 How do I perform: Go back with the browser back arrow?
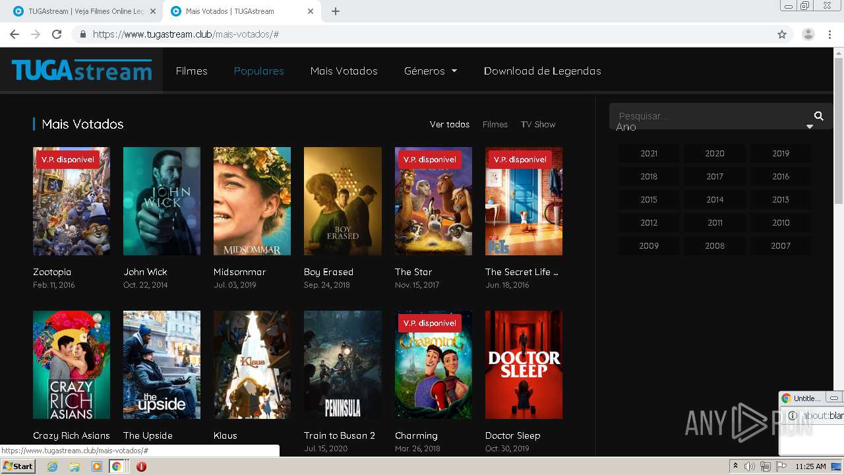point(15,34)
